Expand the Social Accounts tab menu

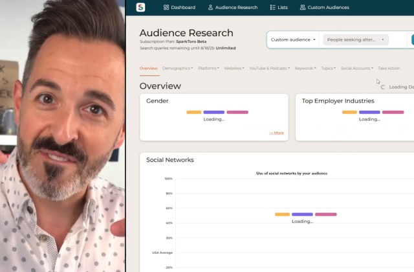pyautogui.click(x=357, y=68)
